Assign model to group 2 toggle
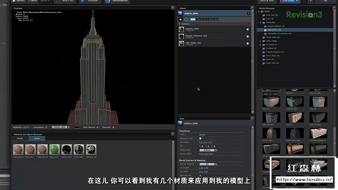The height and width of the screenshot is (190, 338). [198, 19]
